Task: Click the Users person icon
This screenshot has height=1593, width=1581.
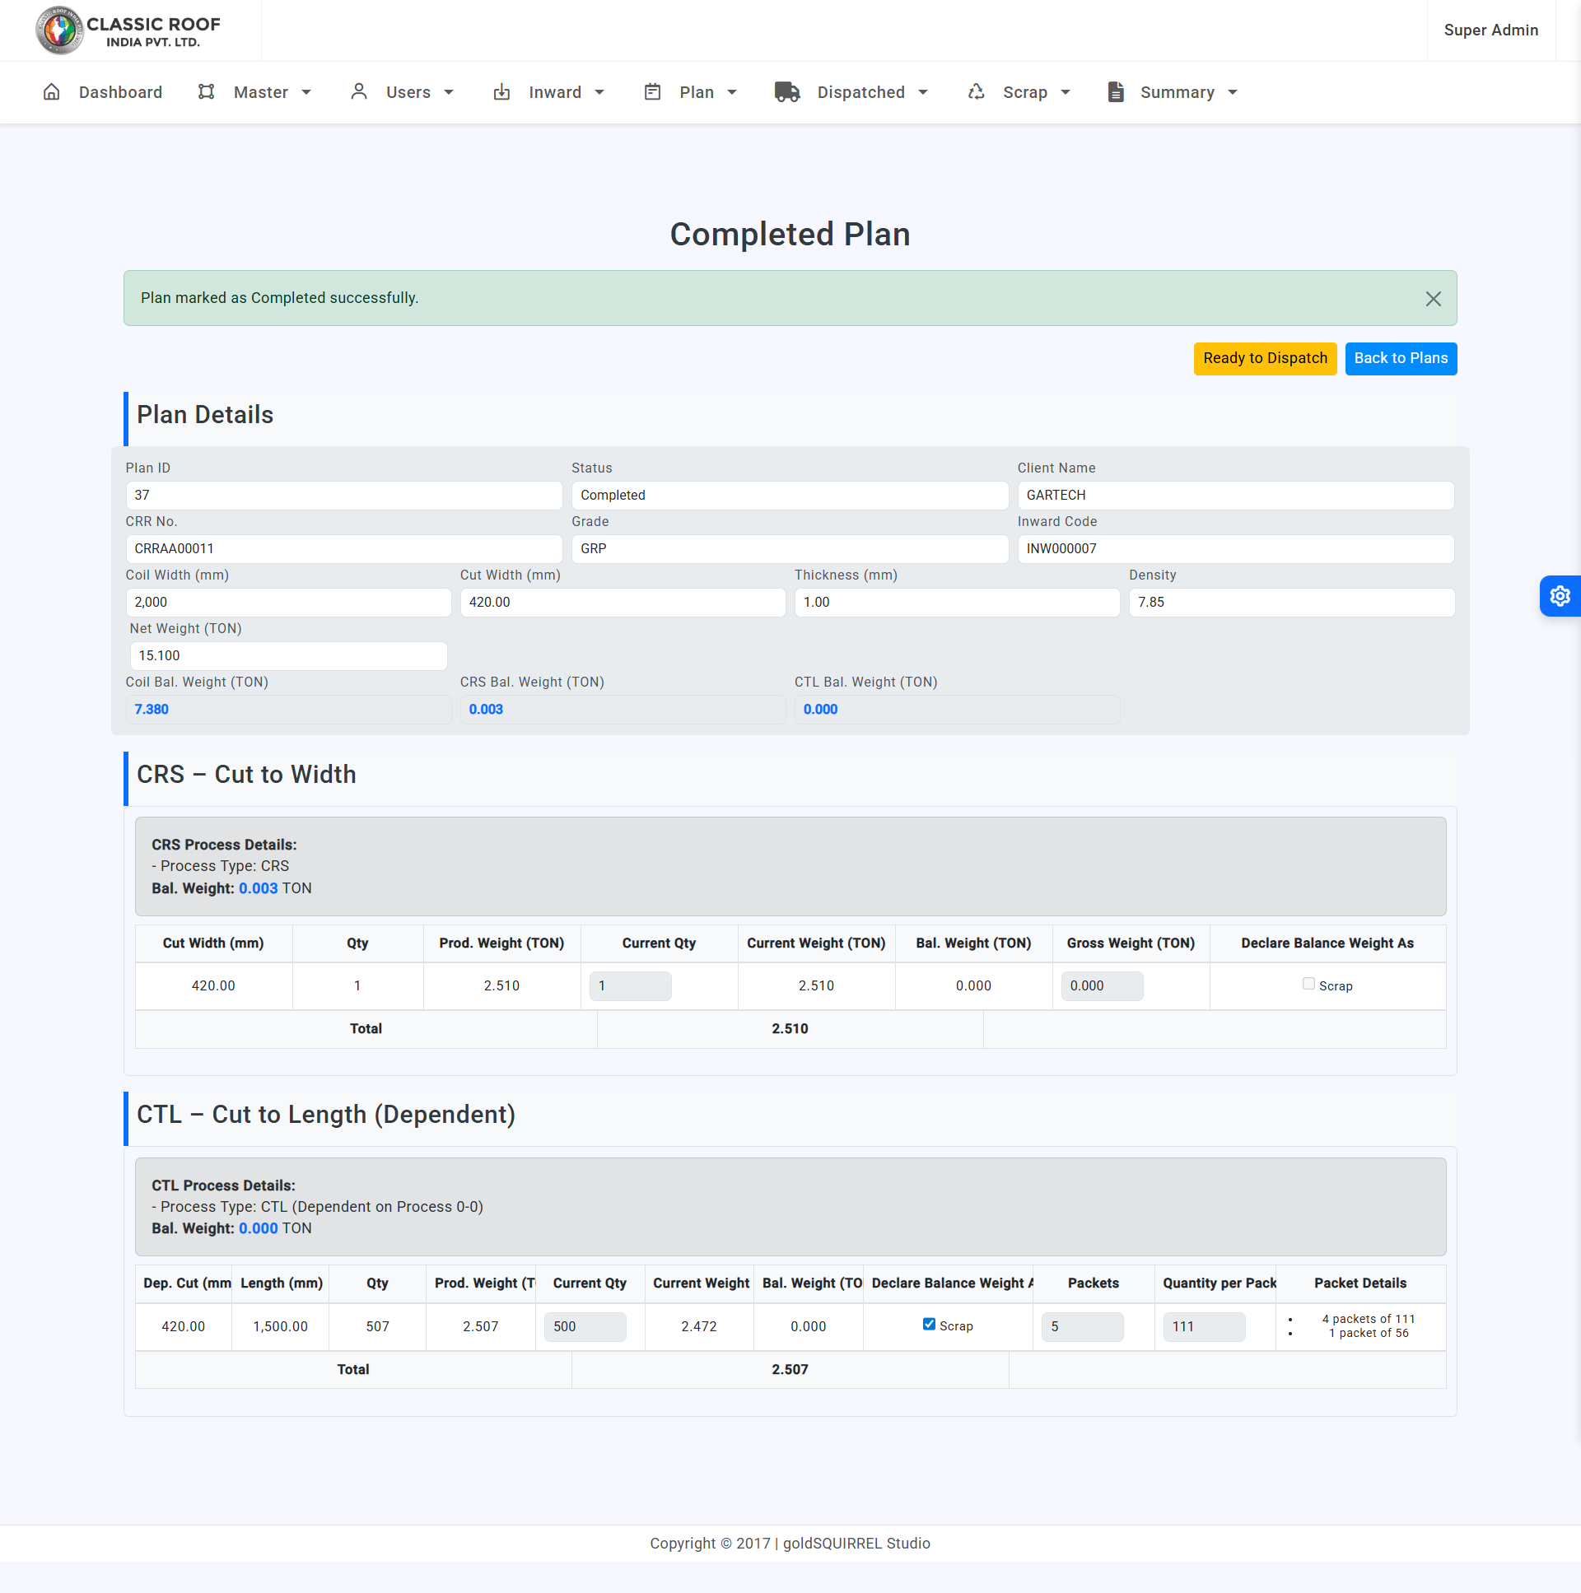Action: pyautogui.click(x=358, y=91)
